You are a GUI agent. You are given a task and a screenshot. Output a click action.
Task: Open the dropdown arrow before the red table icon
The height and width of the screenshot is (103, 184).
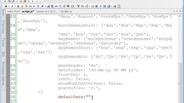click(112, 6)
